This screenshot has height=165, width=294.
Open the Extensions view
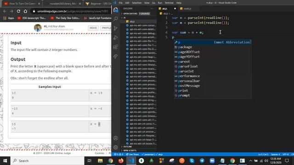tap(116, 47)
